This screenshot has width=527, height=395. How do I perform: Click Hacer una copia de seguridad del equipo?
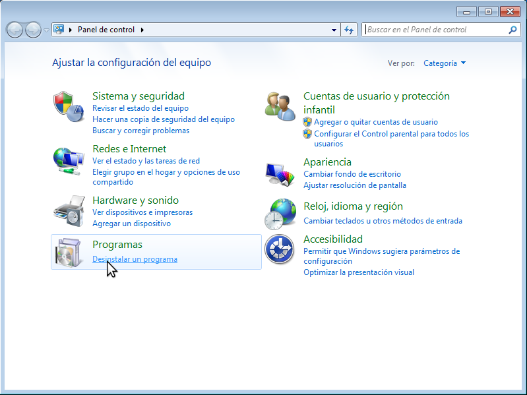164,119
